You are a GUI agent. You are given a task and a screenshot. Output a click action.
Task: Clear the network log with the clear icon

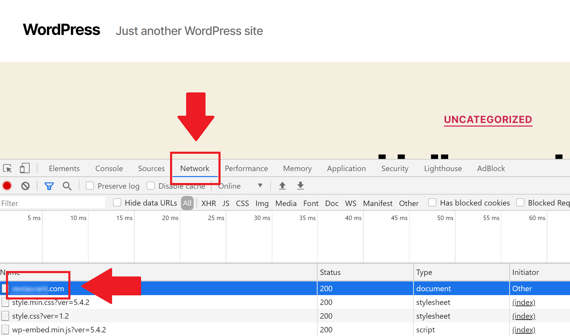click(25, 186)
